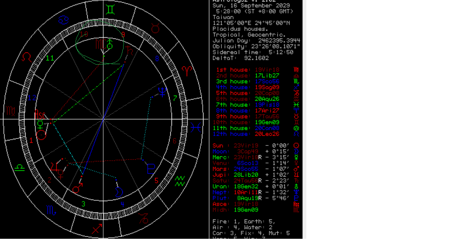Click house number 7 in the chart wheel
The width and height of the screenshot is (449, 252).
coord(175,98)
